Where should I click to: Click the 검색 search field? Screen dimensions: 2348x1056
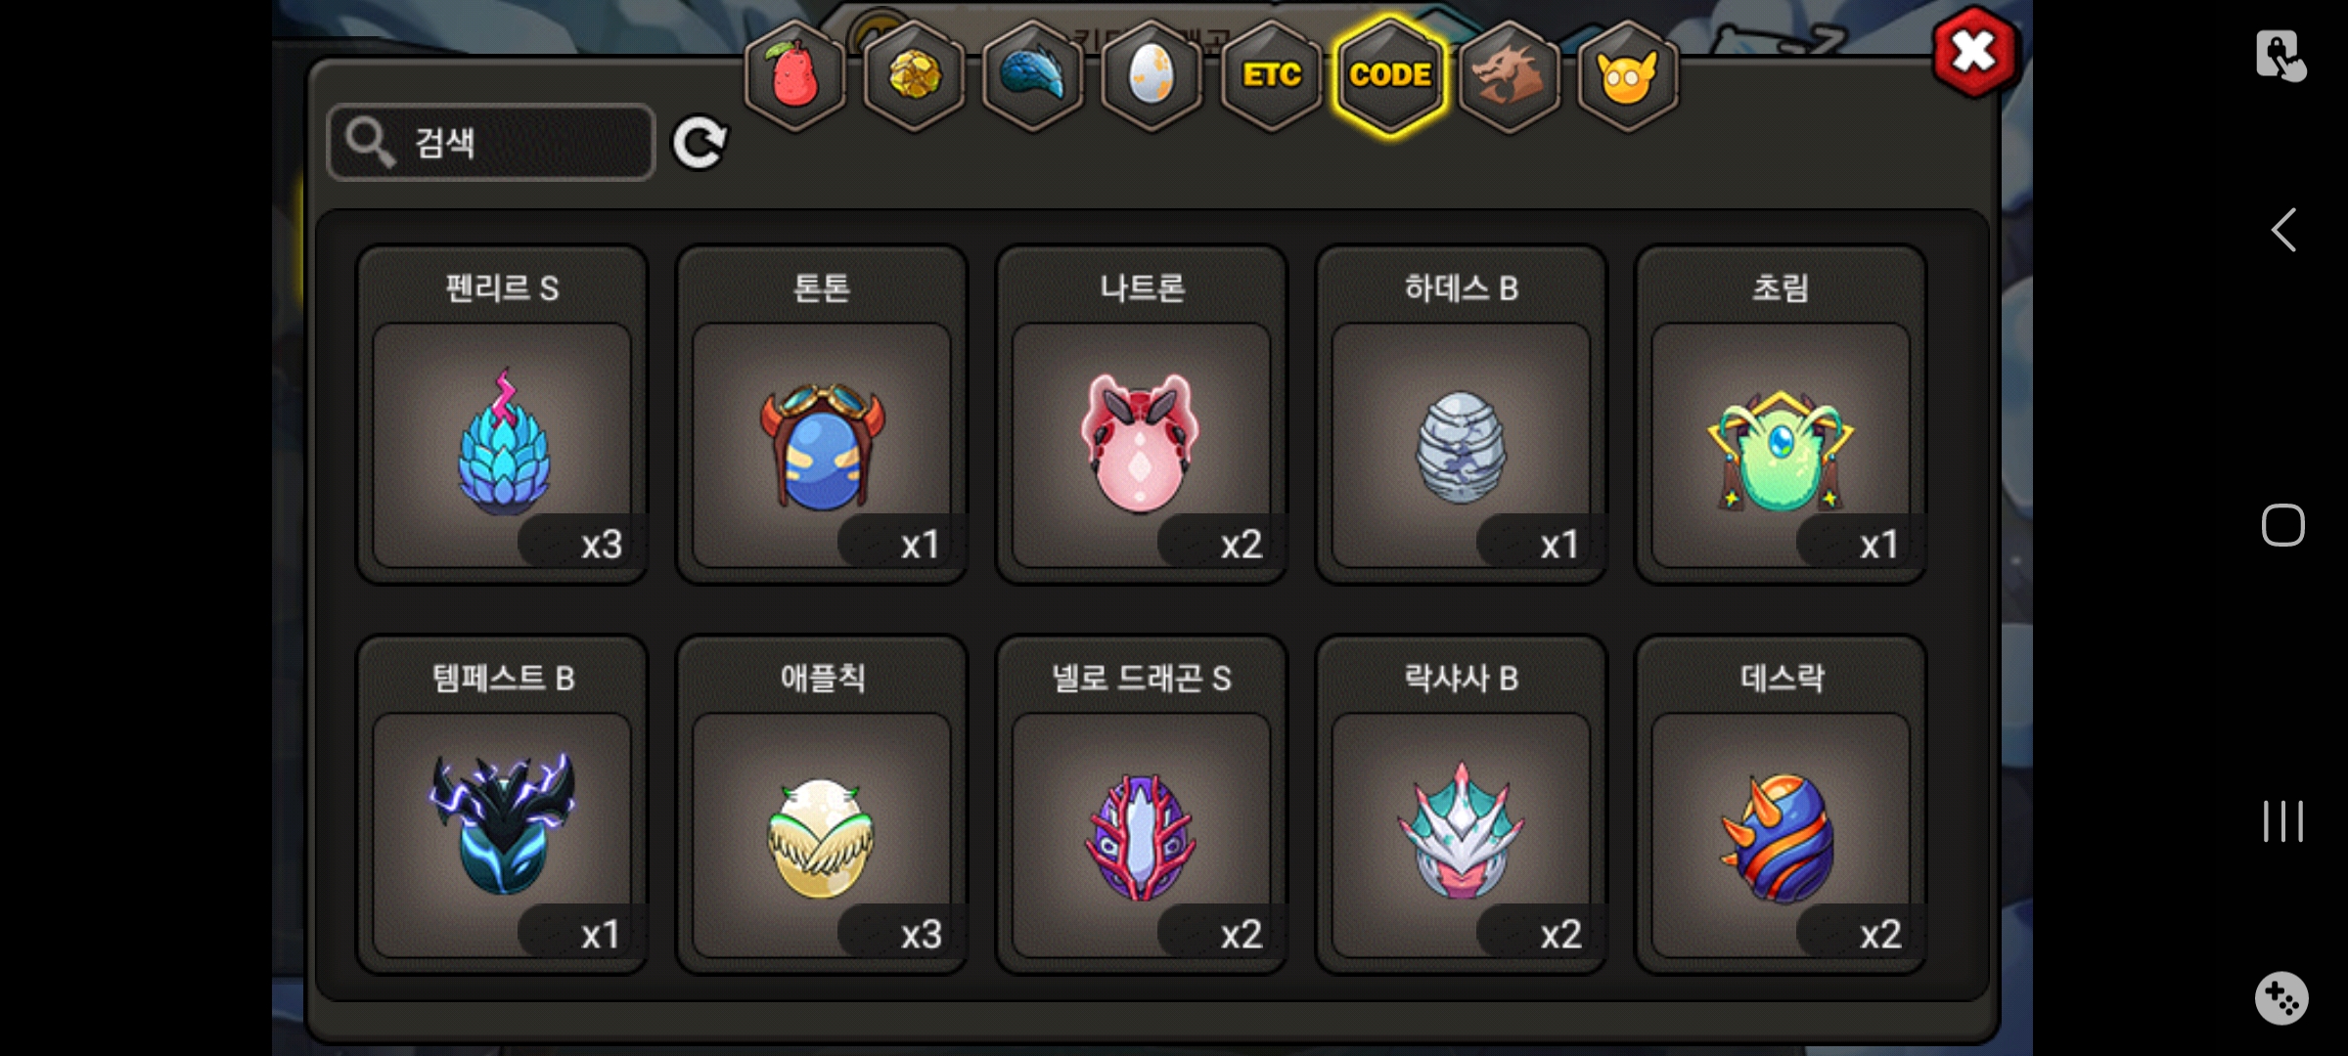[491, 143]
